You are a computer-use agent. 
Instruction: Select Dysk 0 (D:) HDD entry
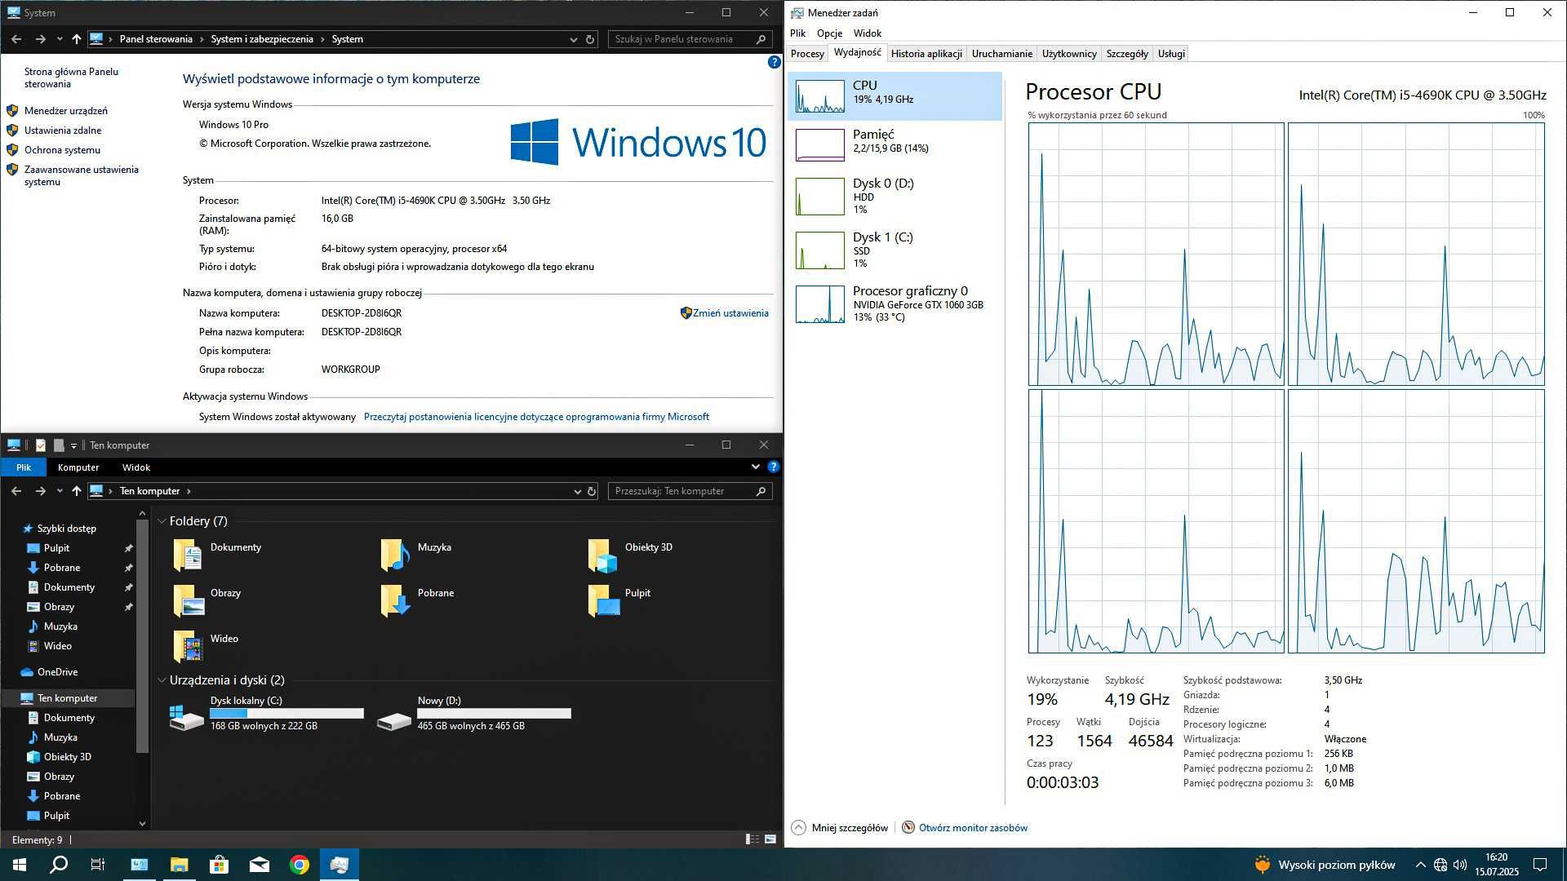pyautogui.click(x=894, y=197)
